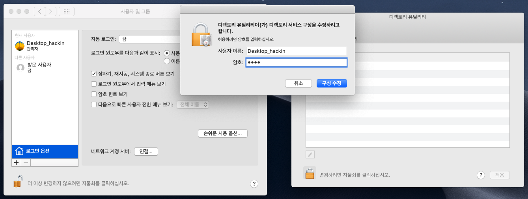Enable 암호 힌트 보기 checkbox
Screen dimensions: 528x199
pyautogui.click(x=94, y=94)
